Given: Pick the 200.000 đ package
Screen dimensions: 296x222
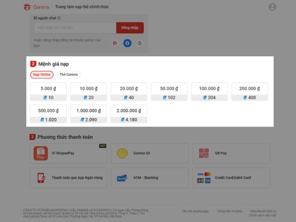Looking at the screenshot, I should point(250,92).
